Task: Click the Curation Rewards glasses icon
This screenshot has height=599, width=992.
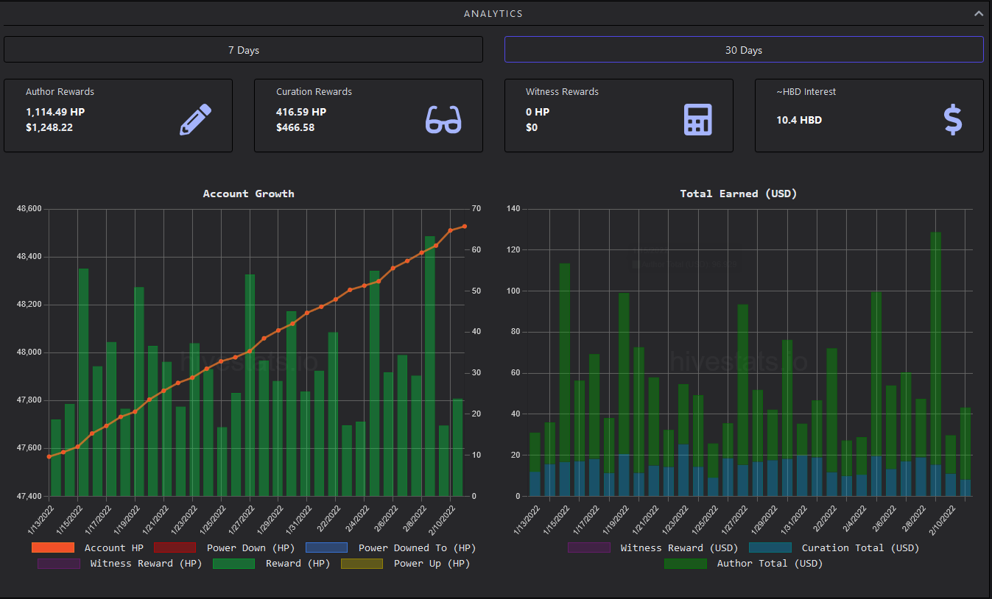Action: pos(443,119)
